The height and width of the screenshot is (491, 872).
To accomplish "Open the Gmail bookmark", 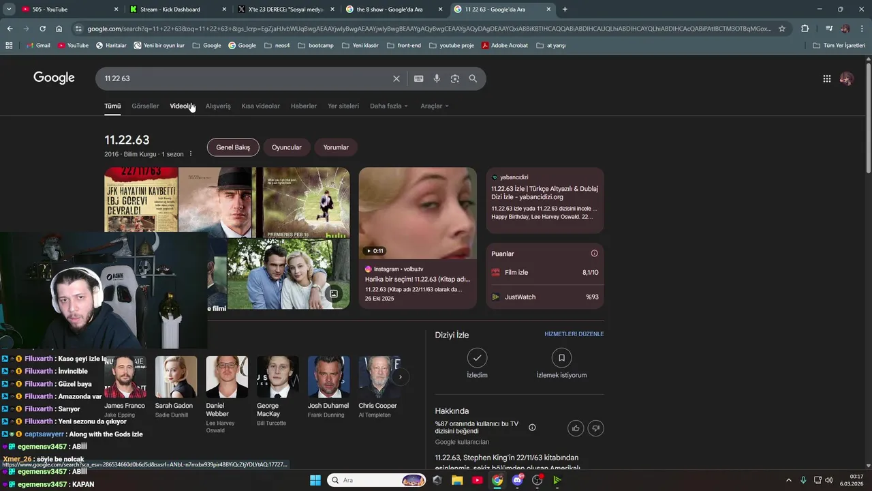I will click(38, 45).
